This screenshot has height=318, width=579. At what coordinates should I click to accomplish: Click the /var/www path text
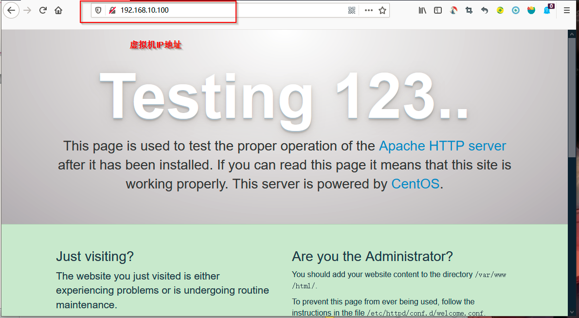pos(490,275)
